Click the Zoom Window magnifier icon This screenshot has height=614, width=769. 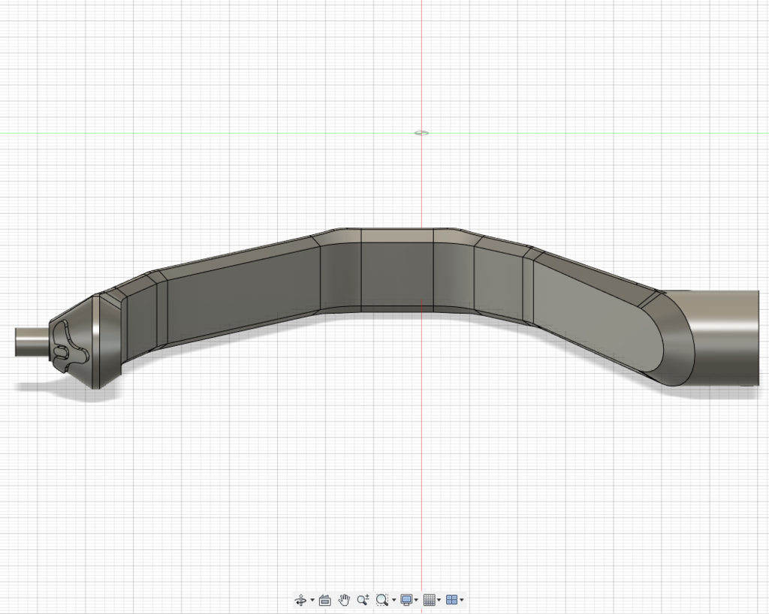pos(382,600)
